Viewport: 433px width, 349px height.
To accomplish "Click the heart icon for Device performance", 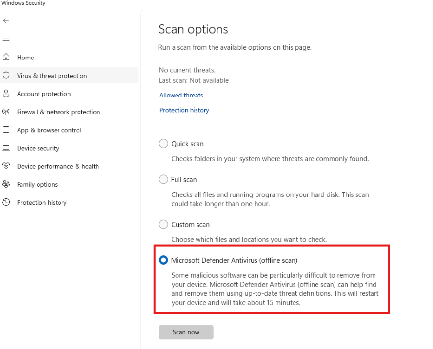I will (6, 166).
